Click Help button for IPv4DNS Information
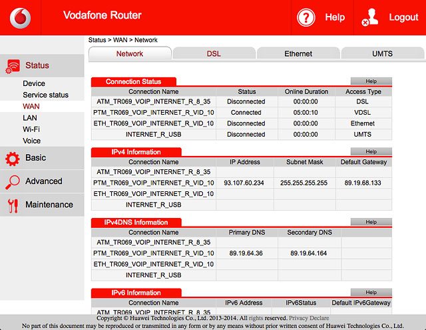The height and width of the screenshot is (330, 426). pos(371,222)
